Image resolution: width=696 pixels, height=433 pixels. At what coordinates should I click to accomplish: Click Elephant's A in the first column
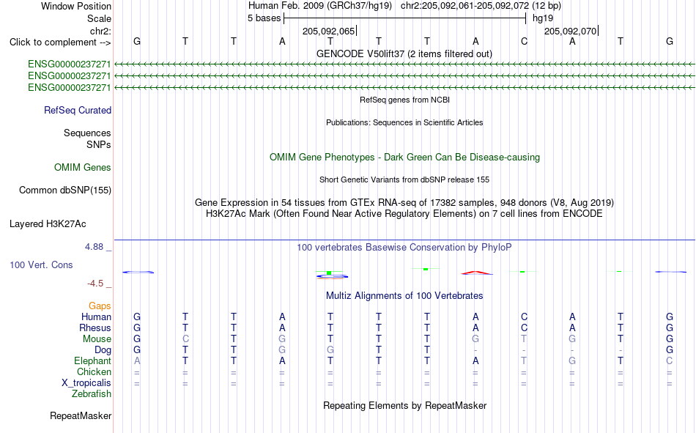[137, 361]
